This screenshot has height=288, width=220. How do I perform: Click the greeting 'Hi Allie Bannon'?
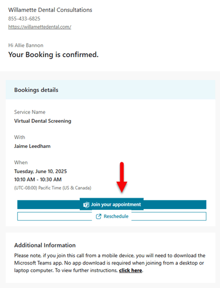pyautogui.click(x=26, y=45)
